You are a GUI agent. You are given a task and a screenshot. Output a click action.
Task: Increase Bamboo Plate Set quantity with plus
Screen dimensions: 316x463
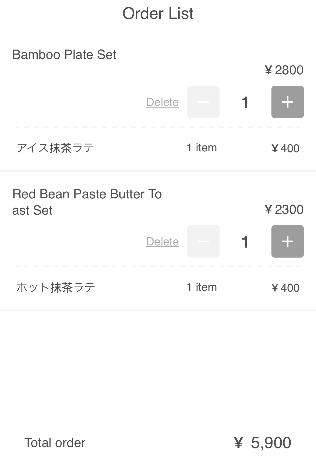(287, 102)
